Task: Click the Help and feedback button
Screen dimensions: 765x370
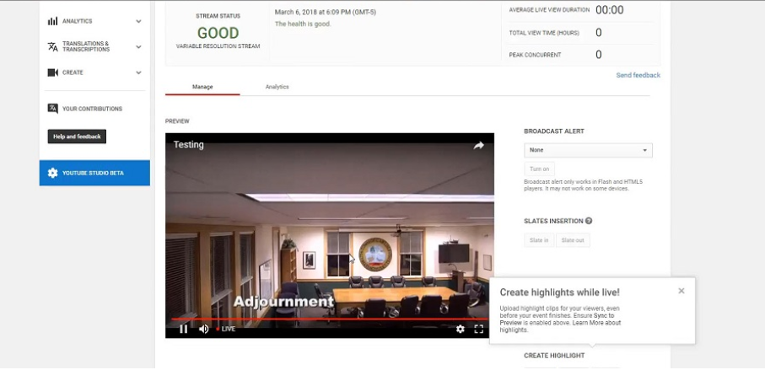Action: coord(77,137)
